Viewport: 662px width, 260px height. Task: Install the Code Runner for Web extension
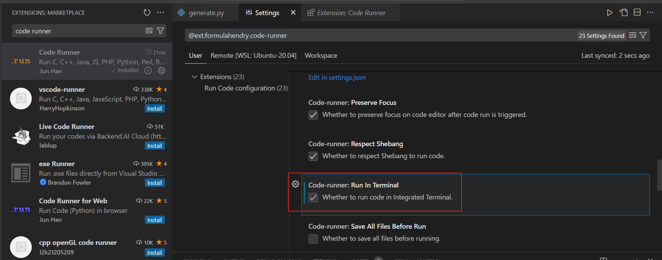154,220
